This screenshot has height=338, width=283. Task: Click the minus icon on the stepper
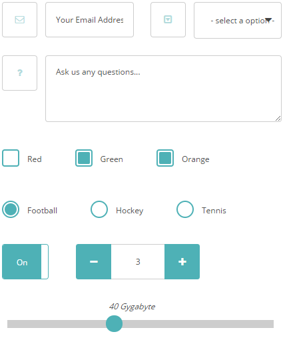point(94,261)
